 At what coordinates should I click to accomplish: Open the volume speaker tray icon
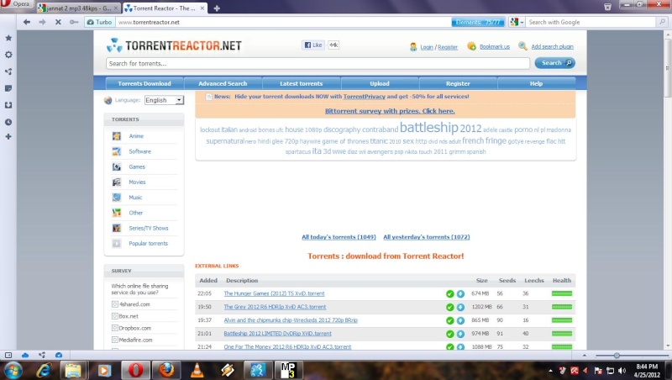(x=622, y=371)
